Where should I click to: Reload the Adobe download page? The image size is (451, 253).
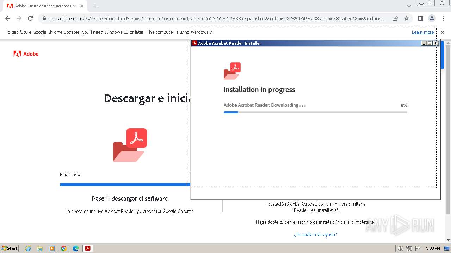30,18
